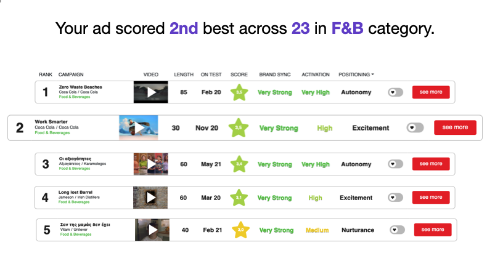487x277 pixels.
Task: Open see more for the Vitam campaign
Action: point(433,230)
